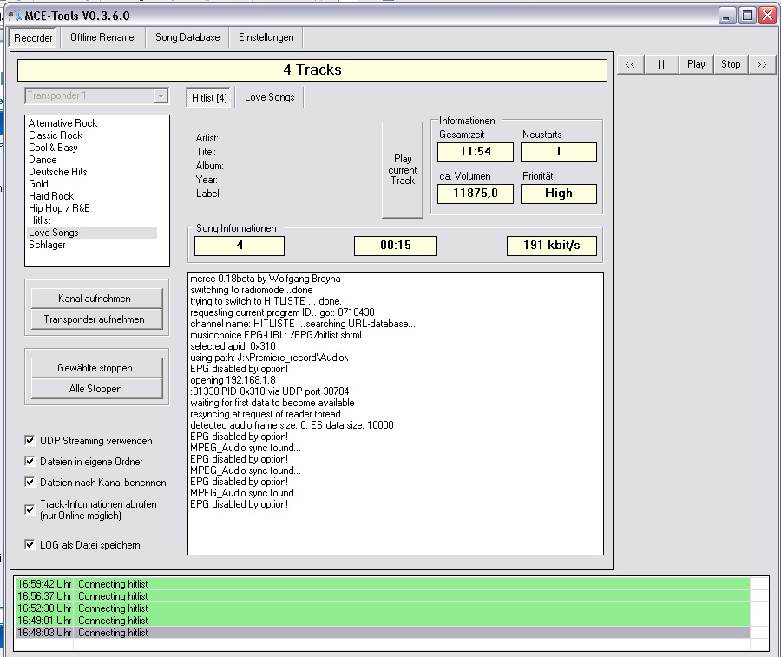Viewport: 781px width, 657px height.
Task: Select Hard Rock in channel list
Action: (51, 196)
